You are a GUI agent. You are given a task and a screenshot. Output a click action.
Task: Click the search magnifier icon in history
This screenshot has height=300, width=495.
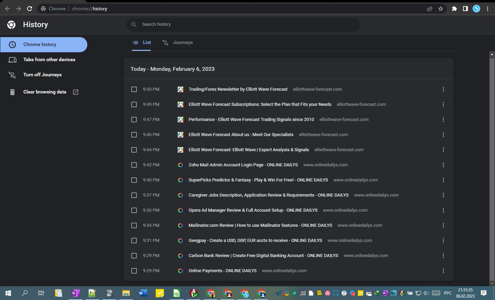click(134, 24)
